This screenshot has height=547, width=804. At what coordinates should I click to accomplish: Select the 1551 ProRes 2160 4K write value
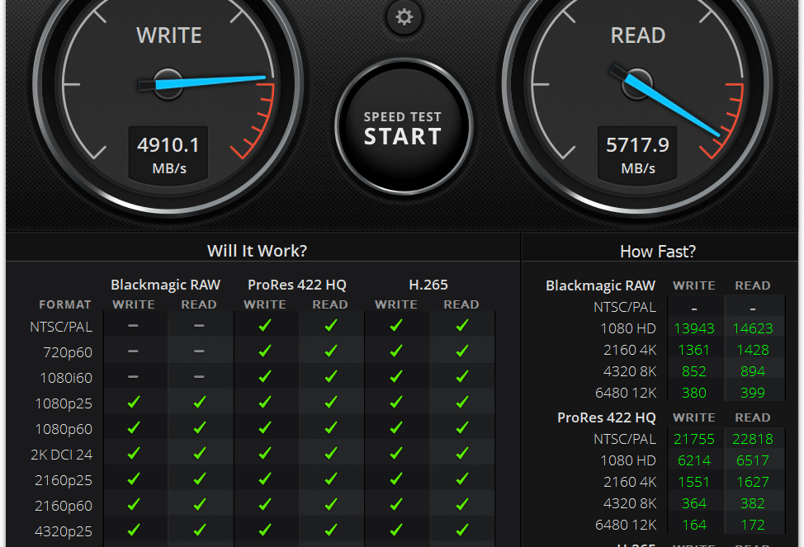[x=693, y=482]
